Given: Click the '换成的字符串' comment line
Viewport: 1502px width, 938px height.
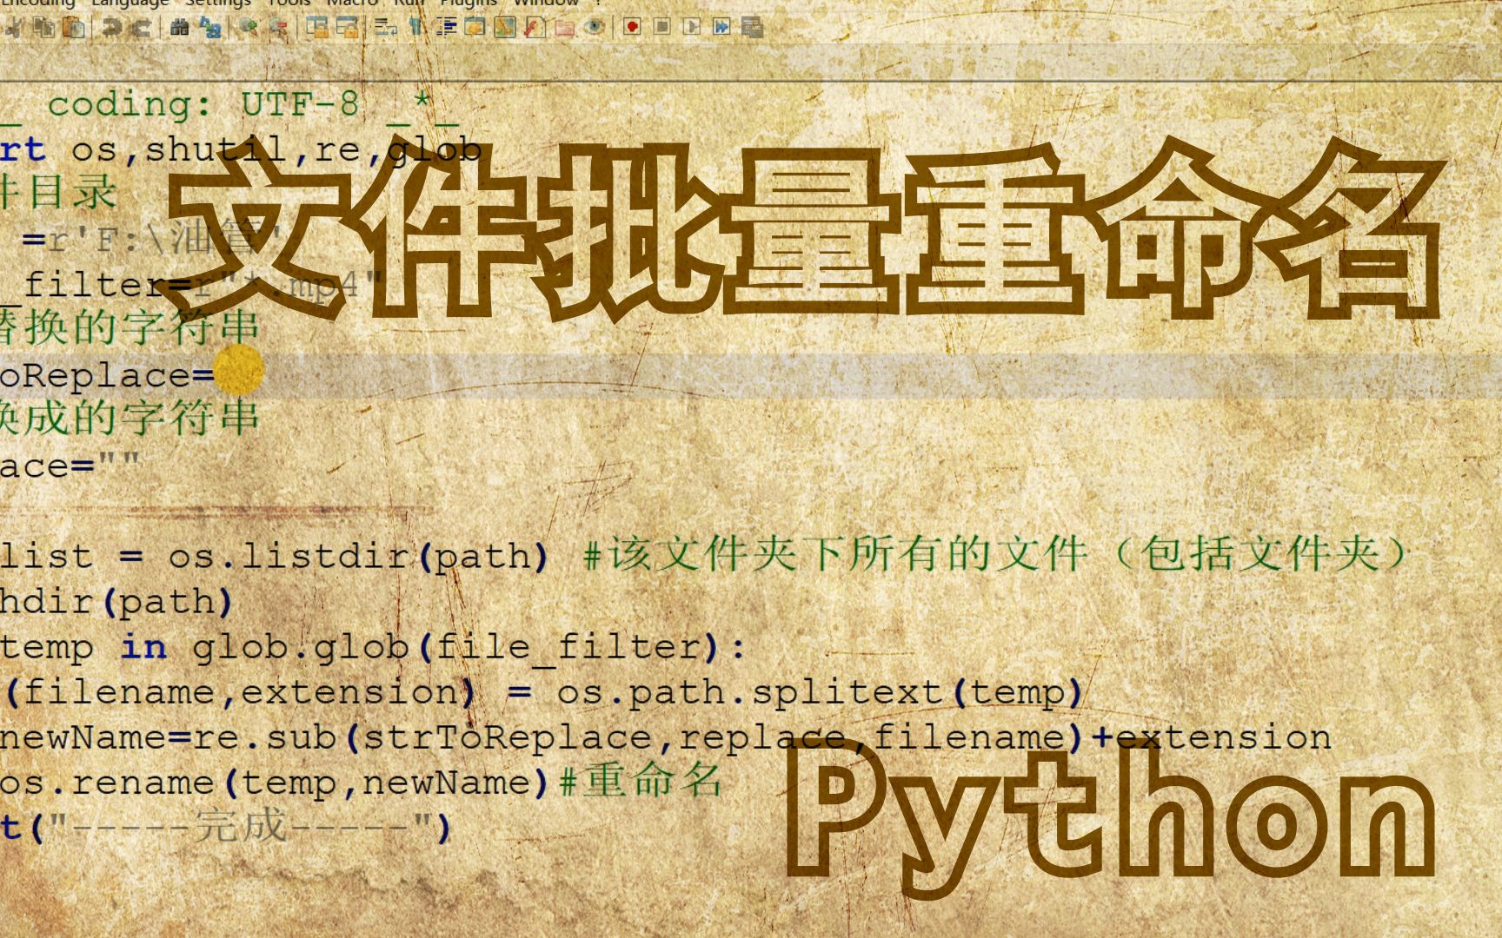Looking at the screenshot, I should (130, 419).
